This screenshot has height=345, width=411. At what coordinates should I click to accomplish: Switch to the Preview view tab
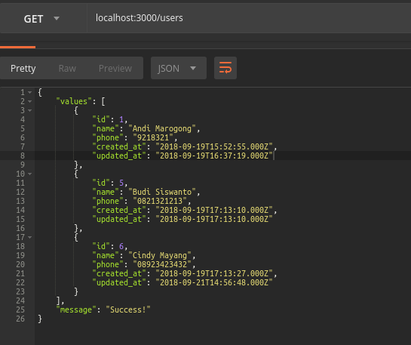pyautogui.click(x=115, y=69)
